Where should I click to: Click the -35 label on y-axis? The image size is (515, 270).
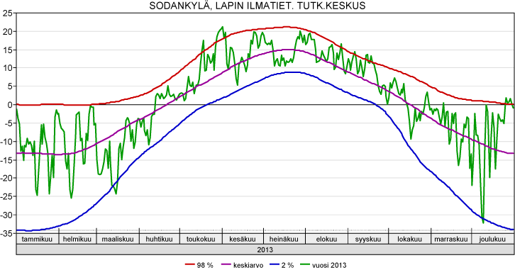(6, 234)
